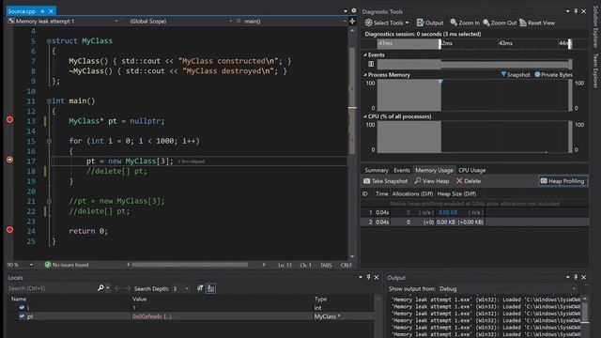The height and width of the screenshot is (338, 601).
Task: Click the timeline selection left handle
Action: coord(440,44)
